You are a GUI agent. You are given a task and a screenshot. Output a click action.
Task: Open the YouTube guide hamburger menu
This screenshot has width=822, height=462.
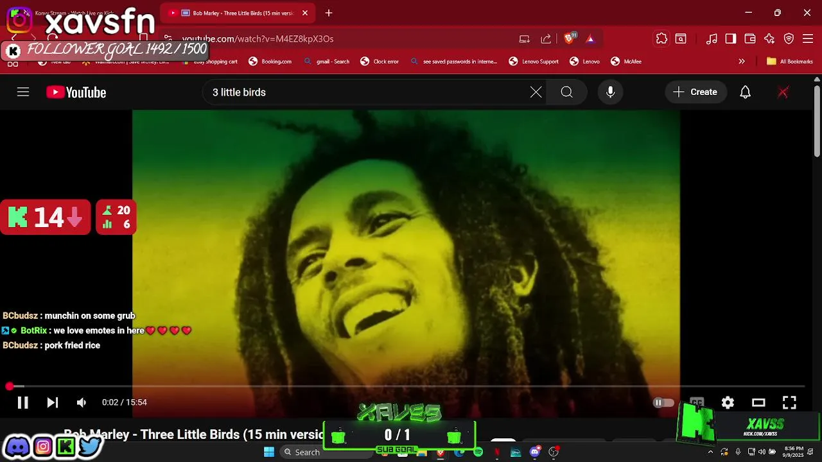pos(23,92)
